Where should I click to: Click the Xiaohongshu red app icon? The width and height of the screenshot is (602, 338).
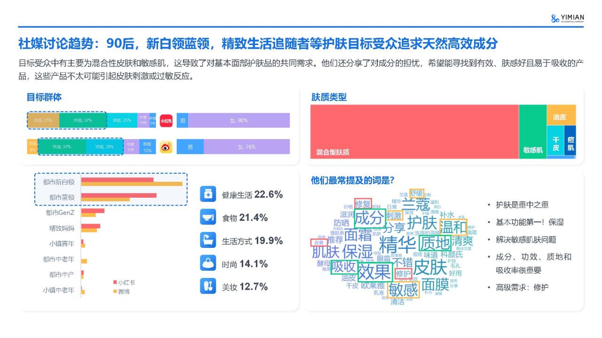pyautogui.click(x=166, y=121)
